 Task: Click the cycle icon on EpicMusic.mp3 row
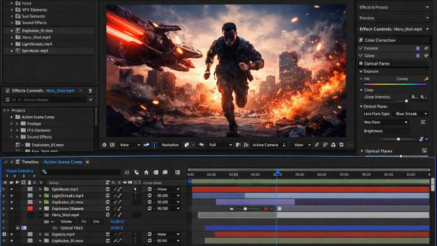pos(108,189)
